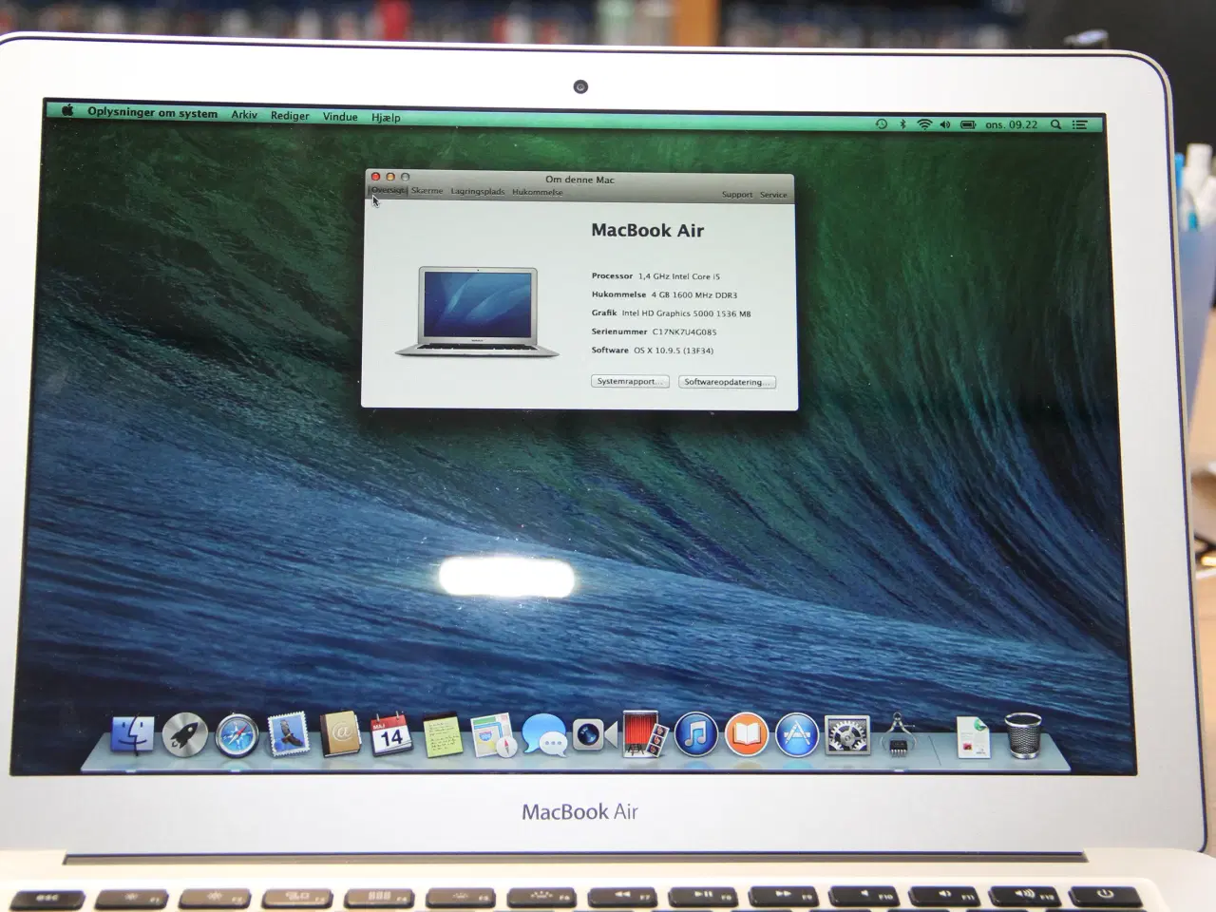Viewport: 1216px width, 912px height.
Task: Open the Apple menu
Action: (67, 110)
